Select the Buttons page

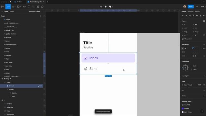tap(8, 48)
